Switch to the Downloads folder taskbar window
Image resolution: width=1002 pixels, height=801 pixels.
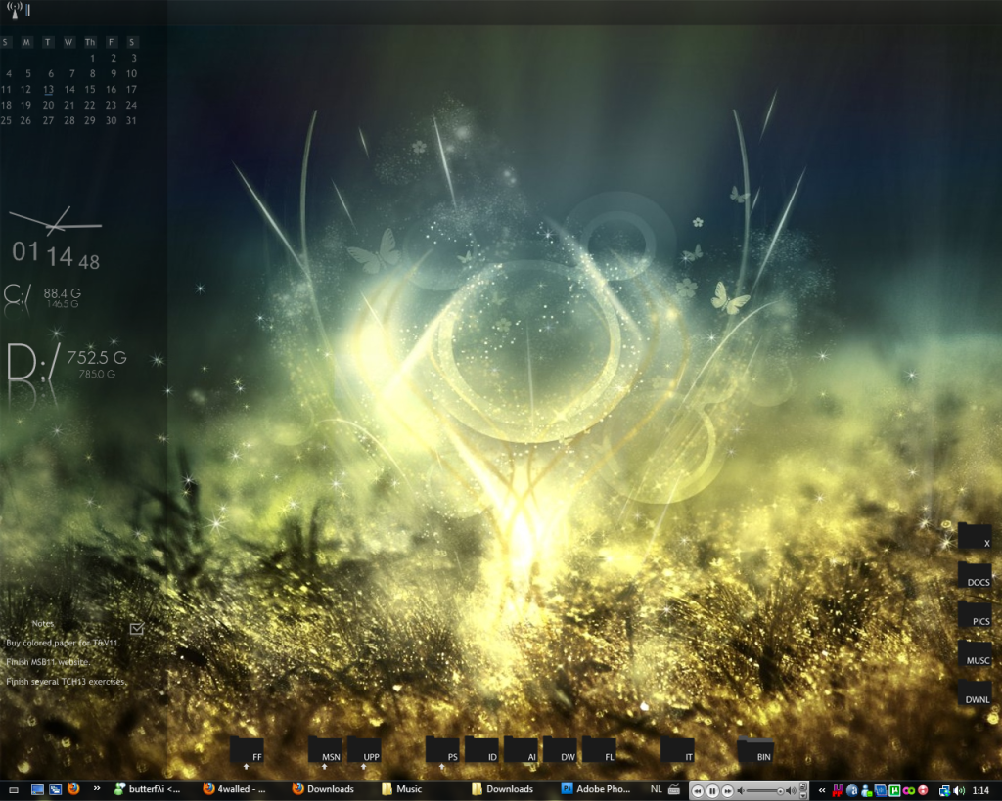point(503,789)
